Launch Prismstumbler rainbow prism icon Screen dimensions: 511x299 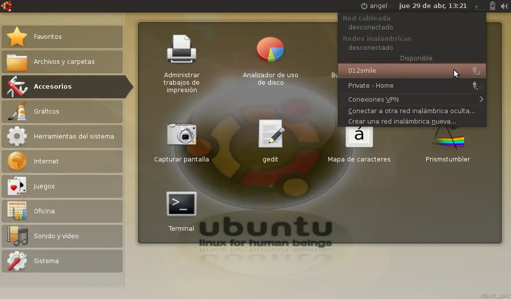[x=448, y=138]
